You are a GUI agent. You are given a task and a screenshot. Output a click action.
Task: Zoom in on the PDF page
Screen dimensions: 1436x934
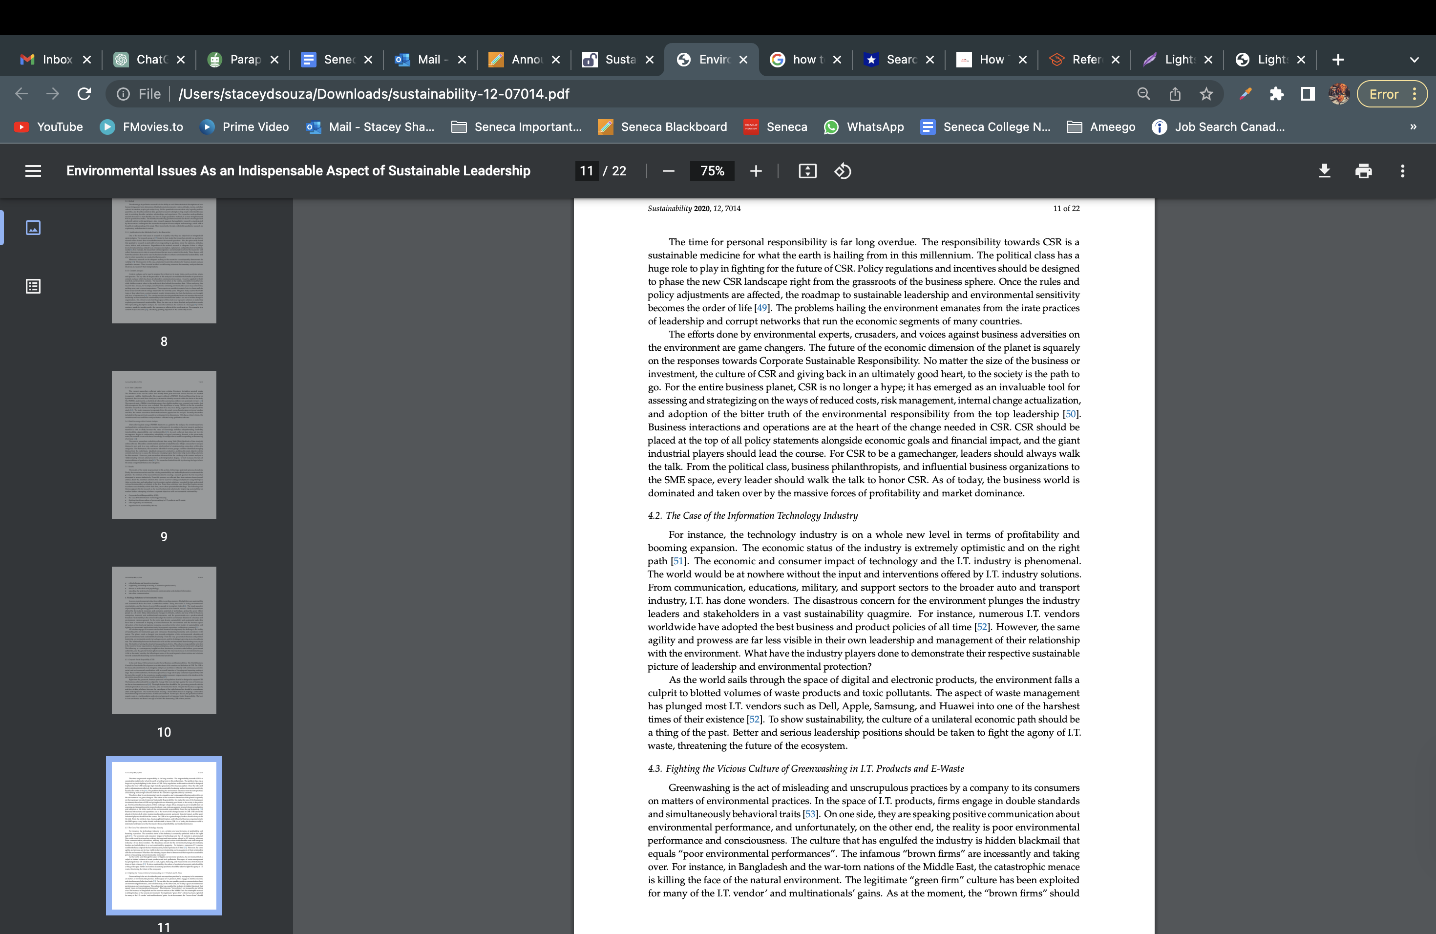click(756, 171)
